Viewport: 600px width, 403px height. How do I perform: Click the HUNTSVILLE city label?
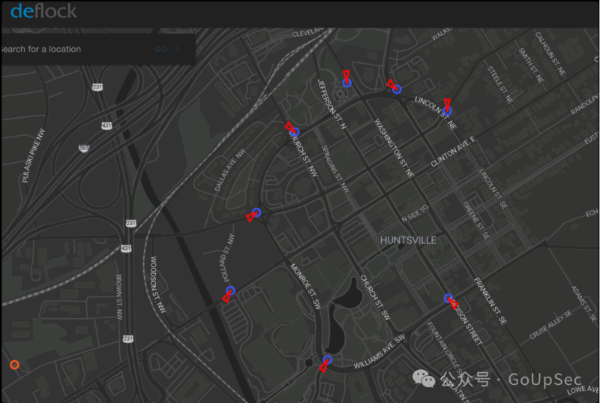[408, 240]
